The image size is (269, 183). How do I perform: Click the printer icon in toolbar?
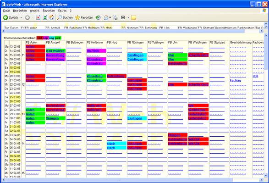(x=115, y=17)
